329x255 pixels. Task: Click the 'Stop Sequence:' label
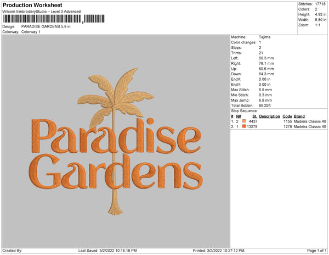[x=244, y=111]
